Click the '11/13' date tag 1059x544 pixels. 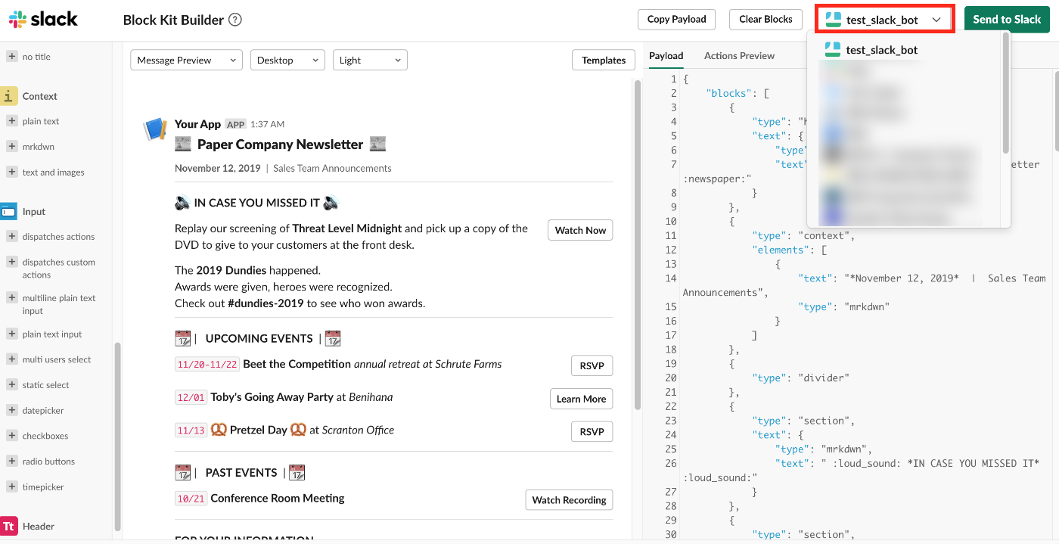191,431
